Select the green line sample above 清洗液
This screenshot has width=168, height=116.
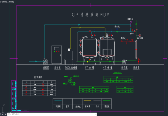coord(107,101)
